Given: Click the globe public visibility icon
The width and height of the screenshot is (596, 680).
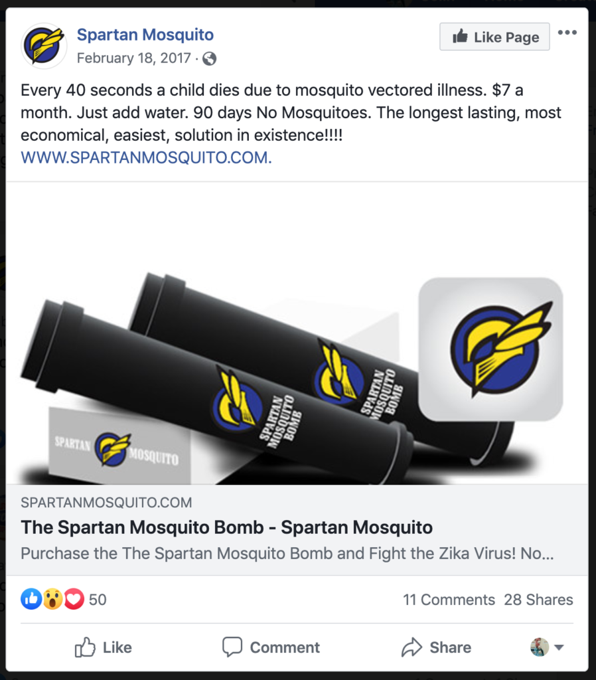Looking at the screenshot, I should (x=209, y=58).
